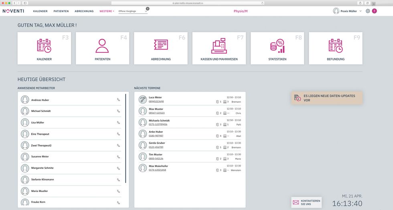Screen dimensions: 393x210
Task: Open the Kassen und Mahnwesen tile
Action: pyautogui.click(x=219, y=48)
